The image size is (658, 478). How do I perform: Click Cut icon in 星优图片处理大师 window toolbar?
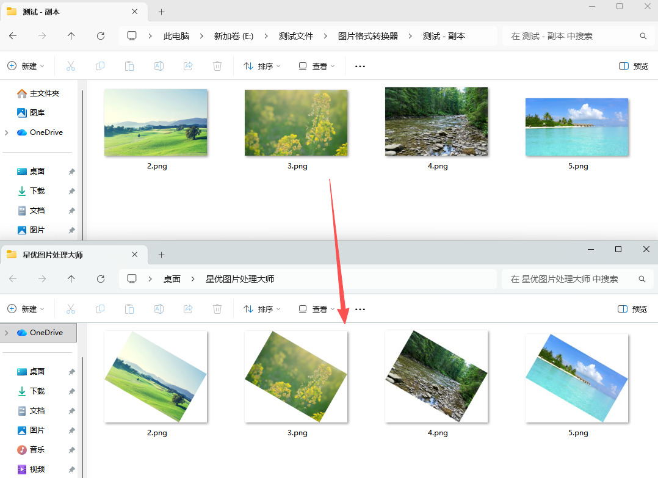click(71, 309)
